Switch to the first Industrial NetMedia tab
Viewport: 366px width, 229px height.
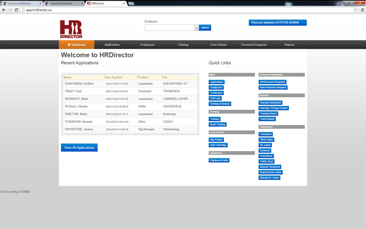pos(21,4)
